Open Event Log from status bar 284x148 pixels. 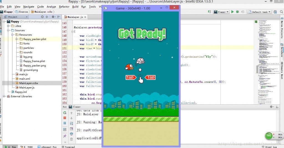(x=270, y=147)
